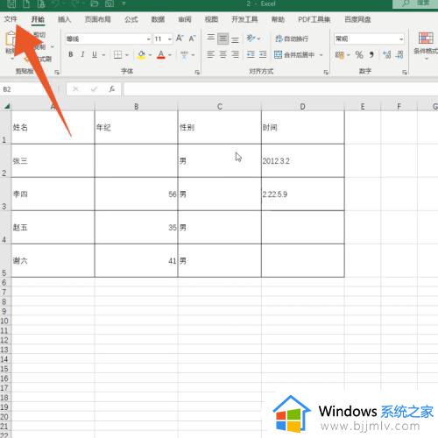
Task: Click the Decrease Font Size icon
Action: point(192,39)
